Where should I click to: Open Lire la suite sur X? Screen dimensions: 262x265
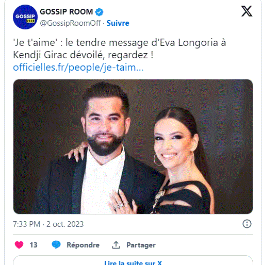pyautogui.click(x=133, y=260)
